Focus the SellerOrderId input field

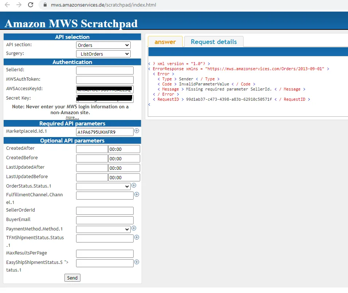click(x=105, y=211)
